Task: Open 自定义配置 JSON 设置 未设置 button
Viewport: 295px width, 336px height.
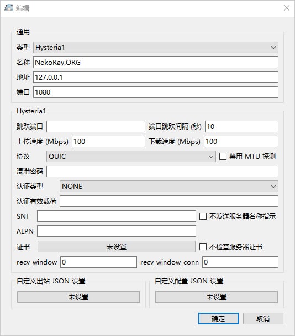Action: pos(217,297)
